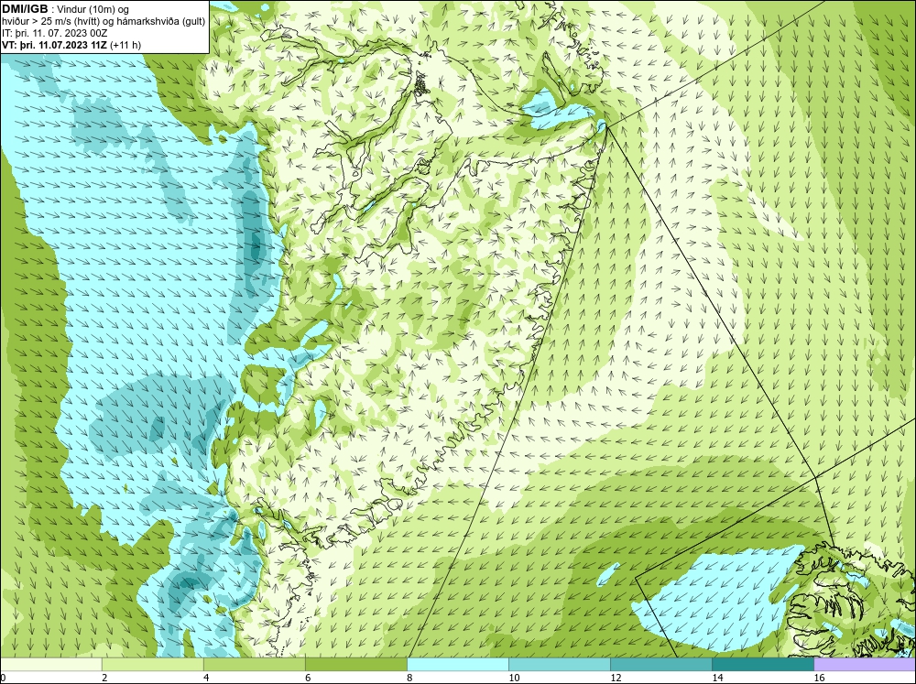Click the 10–12 m/s cyan color segment
The width and height of the screenshot is (916, 684).
coord(560,664)
